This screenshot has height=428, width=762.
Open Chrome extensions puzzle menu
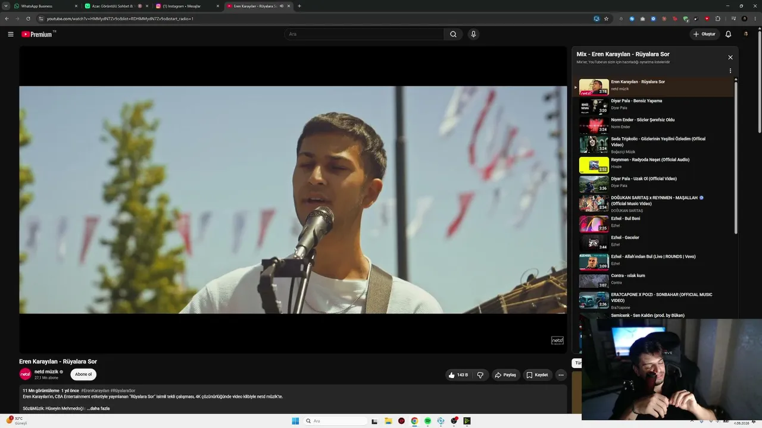click(x=718, y=18)
